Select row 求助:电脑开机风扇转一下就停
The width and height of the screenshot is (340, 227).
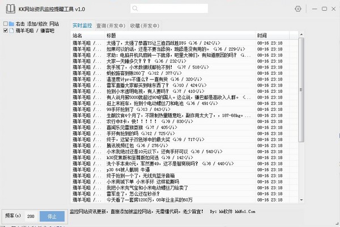click(184, 55)
